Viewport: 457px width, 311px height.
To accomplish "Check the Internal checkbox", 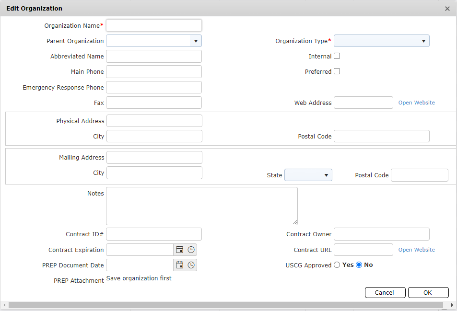I will coord(337,56).
